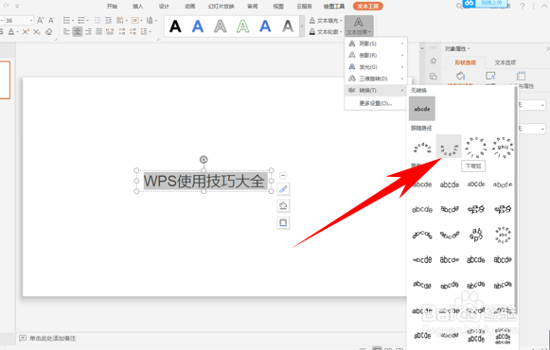550x350 pixels.
Task: Pick the green outlined A WordArt style
Action: click(242, 26)
